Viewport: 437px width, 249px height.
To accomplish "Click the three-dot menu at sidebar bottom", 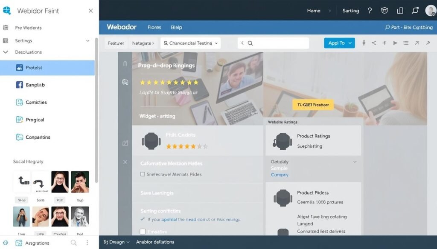I will tap(87, 243).
